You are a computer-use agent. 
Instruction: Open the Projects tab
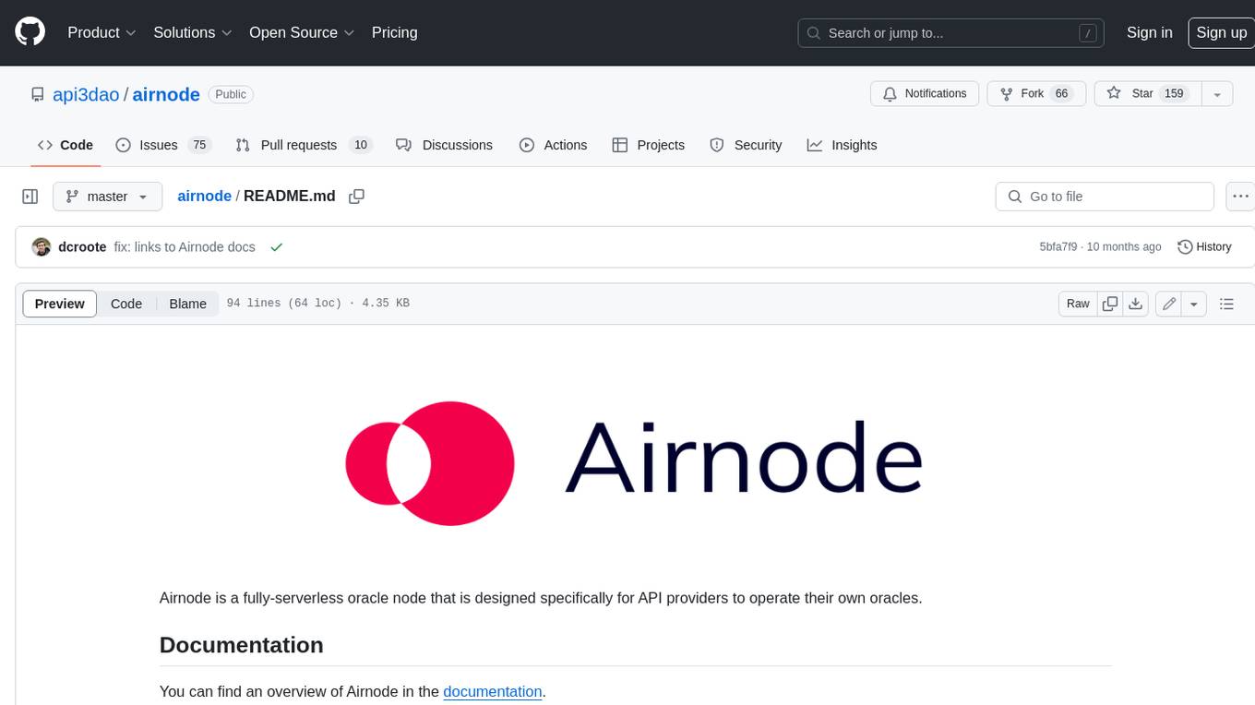(649, 145)
